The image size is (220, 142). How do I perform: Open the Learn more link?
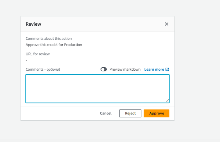pos(154,69)
